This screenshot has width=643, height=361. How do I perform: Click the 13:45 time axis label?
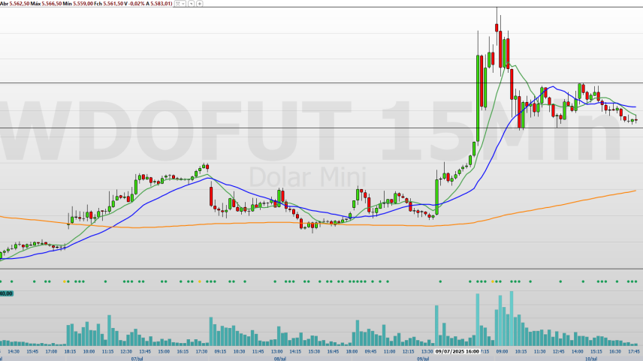(145, 351)
